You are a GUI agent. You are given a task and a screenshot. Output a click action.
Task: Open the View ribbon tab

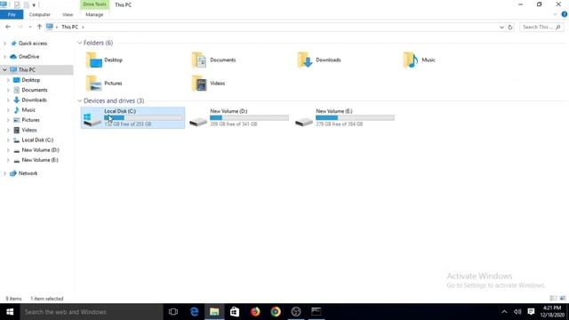[x=68, y=14]
